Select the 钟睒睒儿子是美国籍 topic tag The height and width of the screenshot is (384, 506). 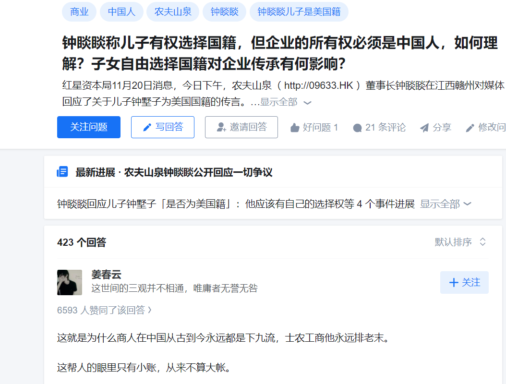[299, 12]
